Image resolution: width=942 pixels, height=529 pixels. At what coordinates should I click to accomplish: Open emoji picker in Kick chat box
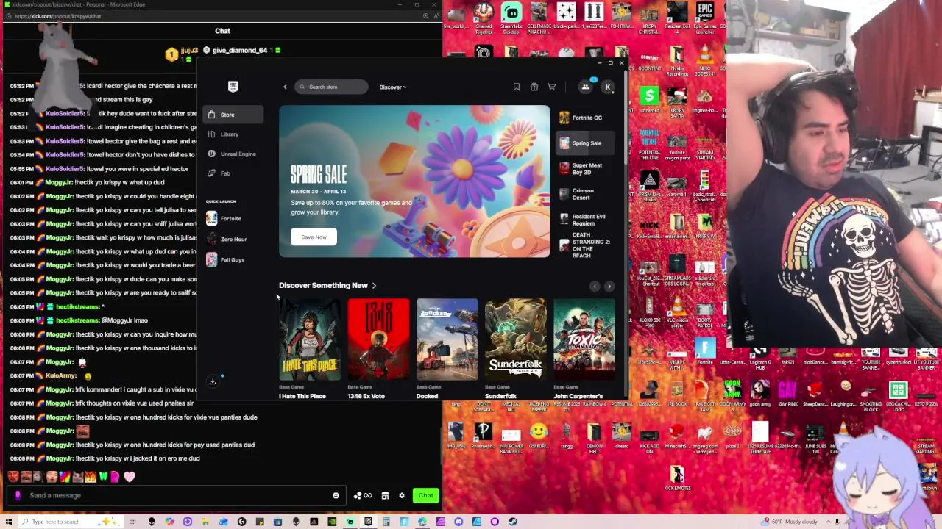tap(336, 495)
